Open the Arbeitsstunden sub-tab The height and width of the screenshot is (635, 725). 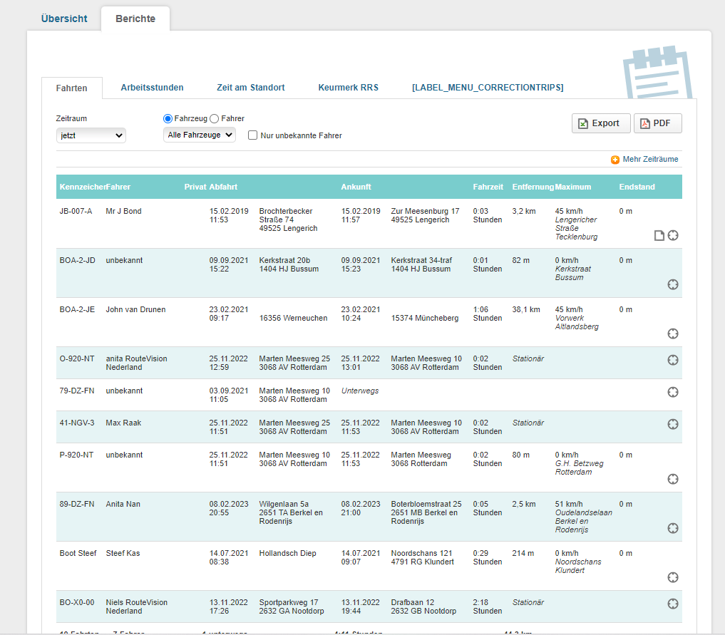tap(152, 88)
